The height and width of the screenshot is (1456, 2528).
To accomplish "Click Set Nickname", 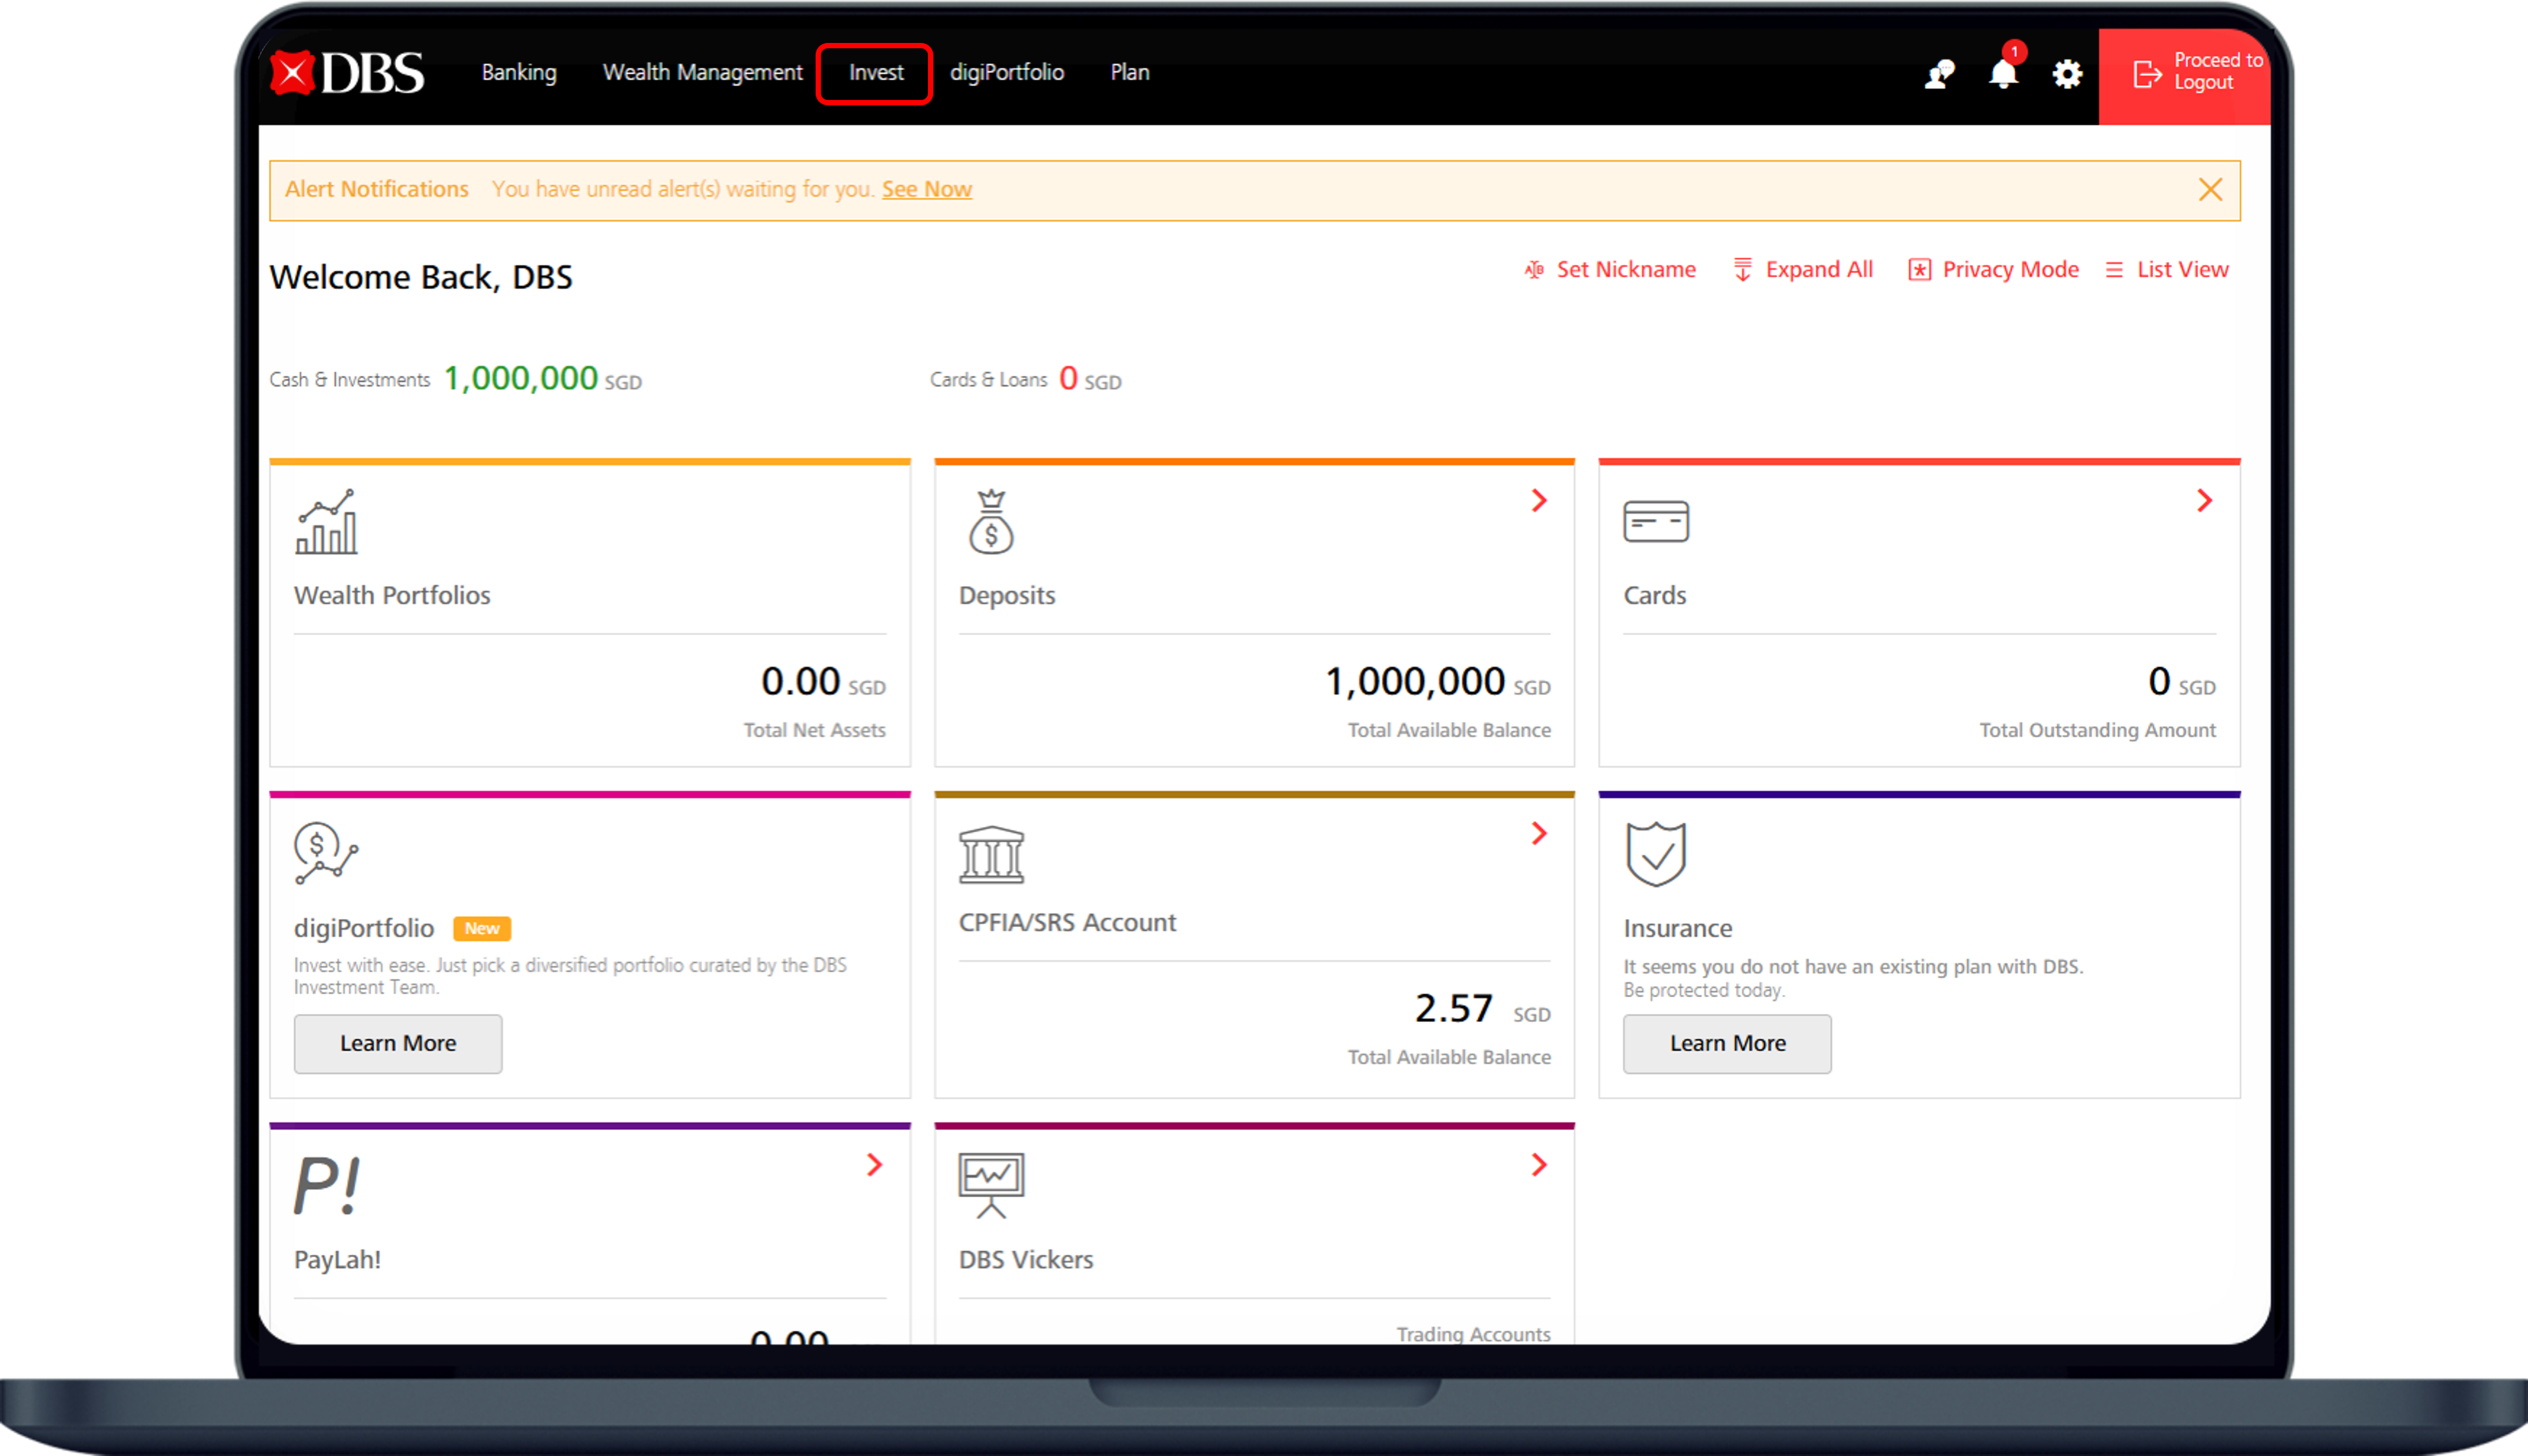I will [1610, 269].
